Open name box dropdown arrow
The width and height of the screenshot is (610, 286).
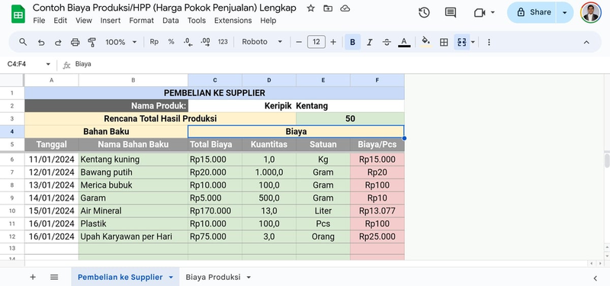click(x=48, y=64)
